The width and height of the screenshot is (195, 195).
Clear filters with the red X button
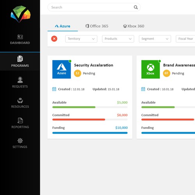[x=54, y=39]
